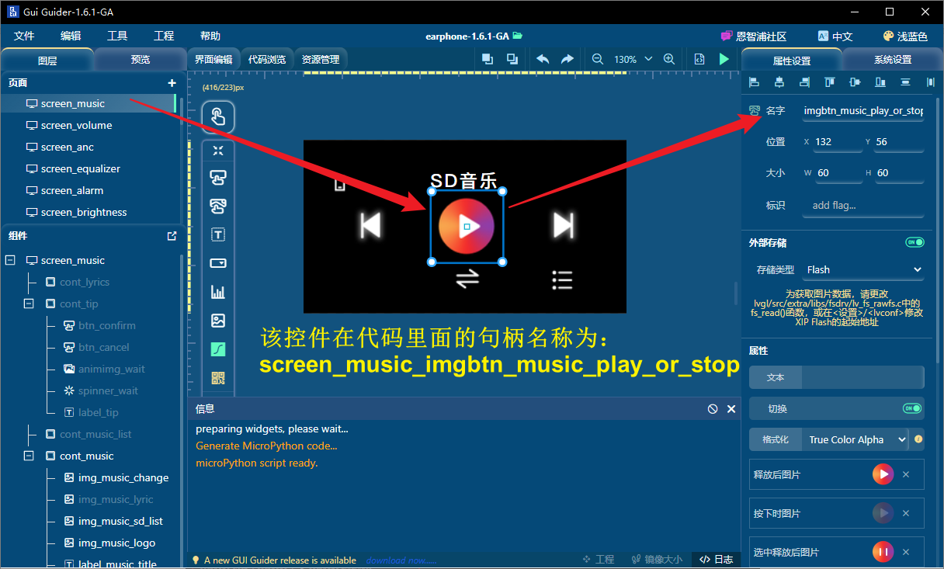Click the add flag input field
The height and width of the screenshot is (569, 944).
(863, 206)
